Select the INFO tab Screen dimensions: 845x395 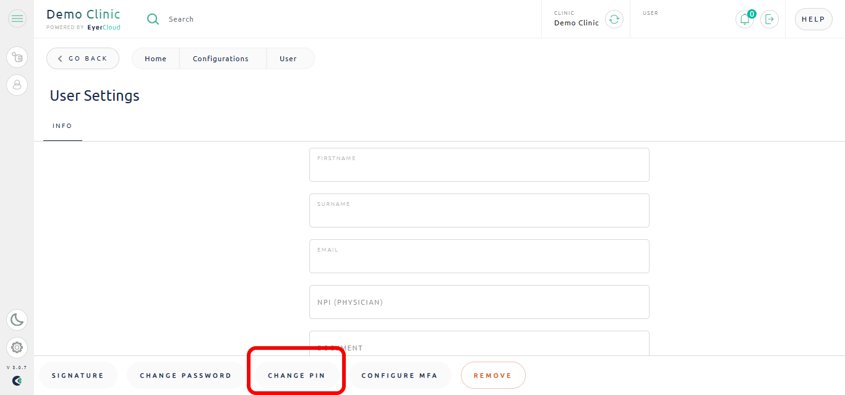click(62, 126)
